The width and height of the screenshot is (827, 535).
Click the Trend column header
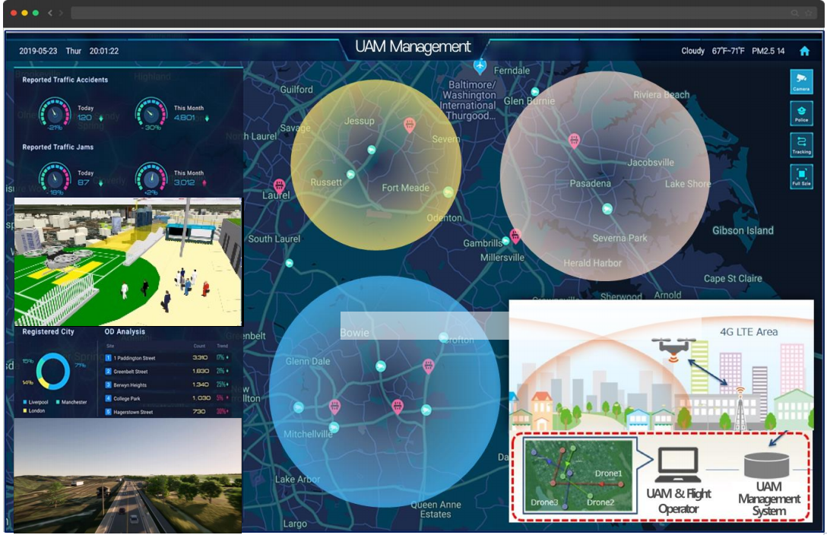[222, 347]
